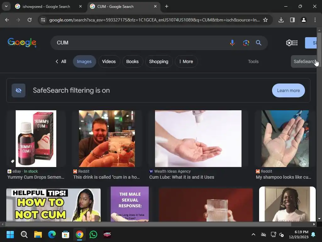This screenshot has height=242, width=322.
Task: Select the Images filter tab
Action: pos(84,61)
